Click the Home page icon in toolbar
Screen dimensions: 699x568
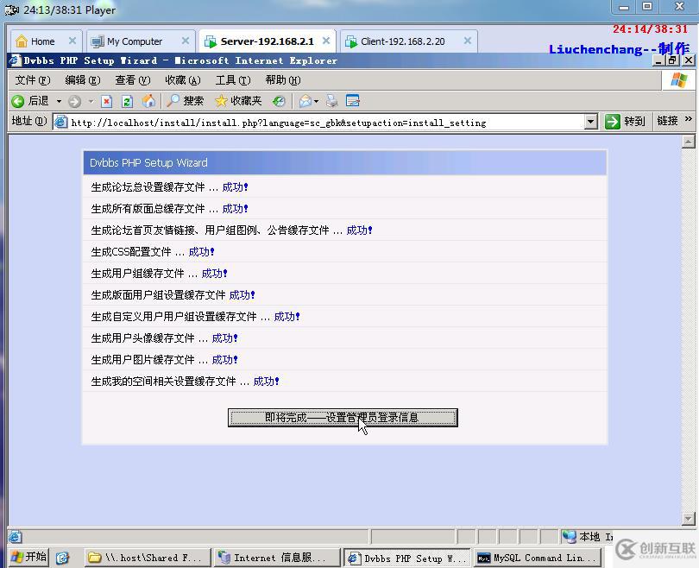148,101
